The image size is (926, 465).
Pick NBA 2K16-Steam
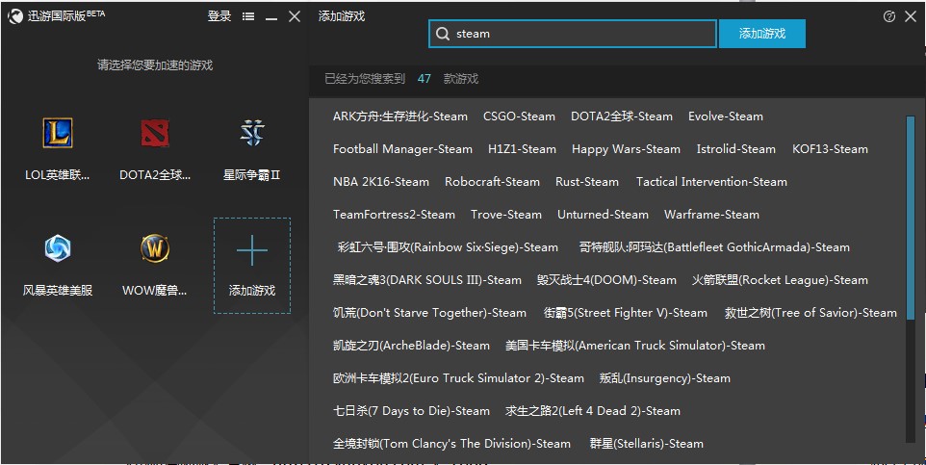tap(381, 182)
